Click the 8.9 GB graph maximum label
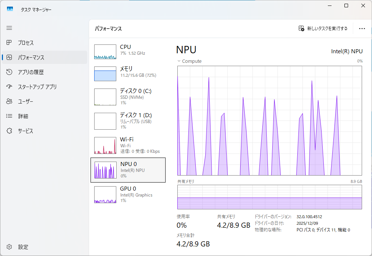Viewport: 372px width, 256px height. point(356,181)
